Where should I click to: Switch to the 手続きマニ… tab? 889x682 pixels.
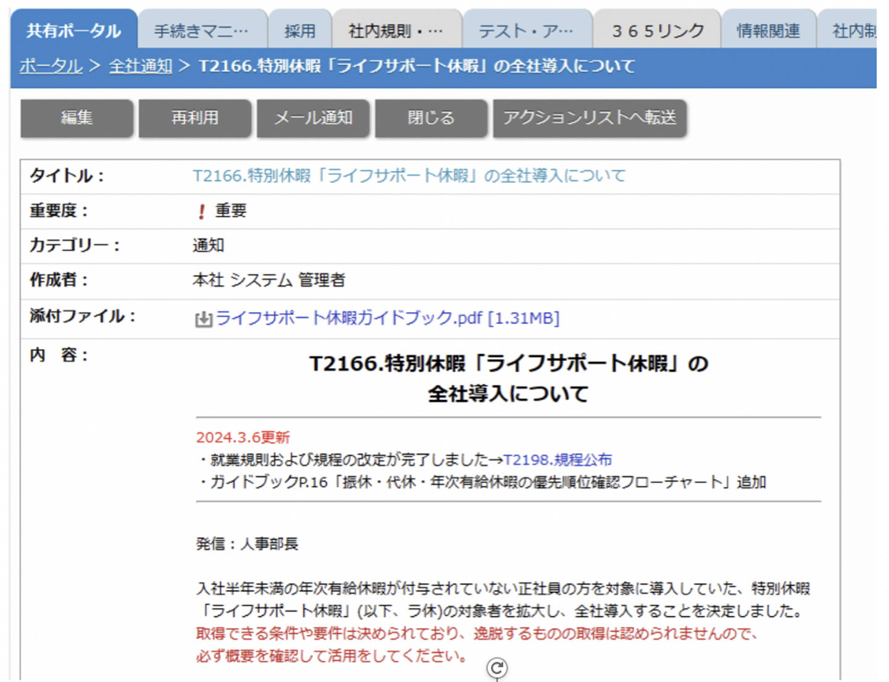point(202,30)
